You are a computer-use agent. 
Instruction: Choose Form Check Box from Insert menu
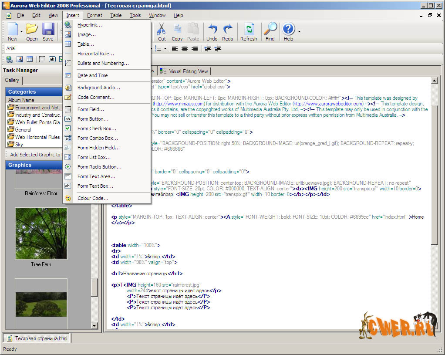pyautogui.click(x=97, y=128)
